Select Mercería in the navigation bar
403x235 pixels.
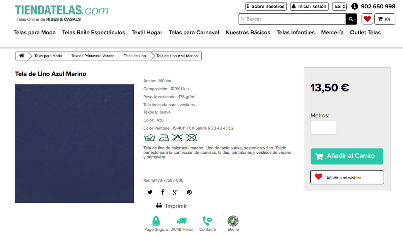click(x=332, y=33)
